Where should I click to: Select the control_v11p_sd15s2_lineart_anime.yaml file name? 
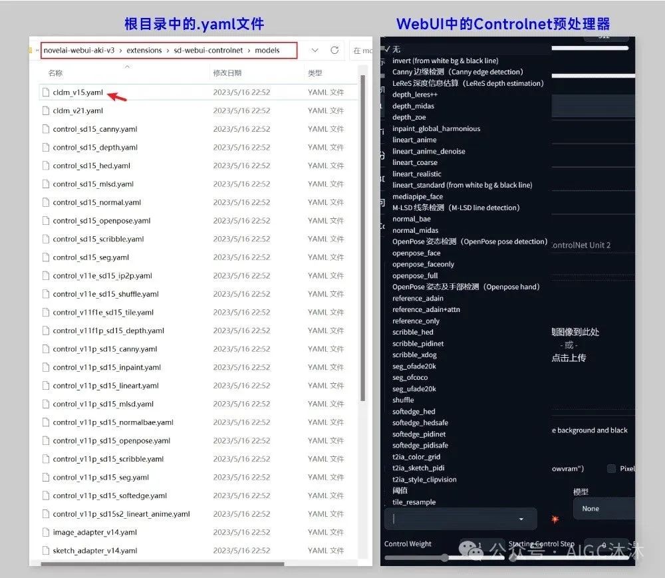[x=121, y=514]
